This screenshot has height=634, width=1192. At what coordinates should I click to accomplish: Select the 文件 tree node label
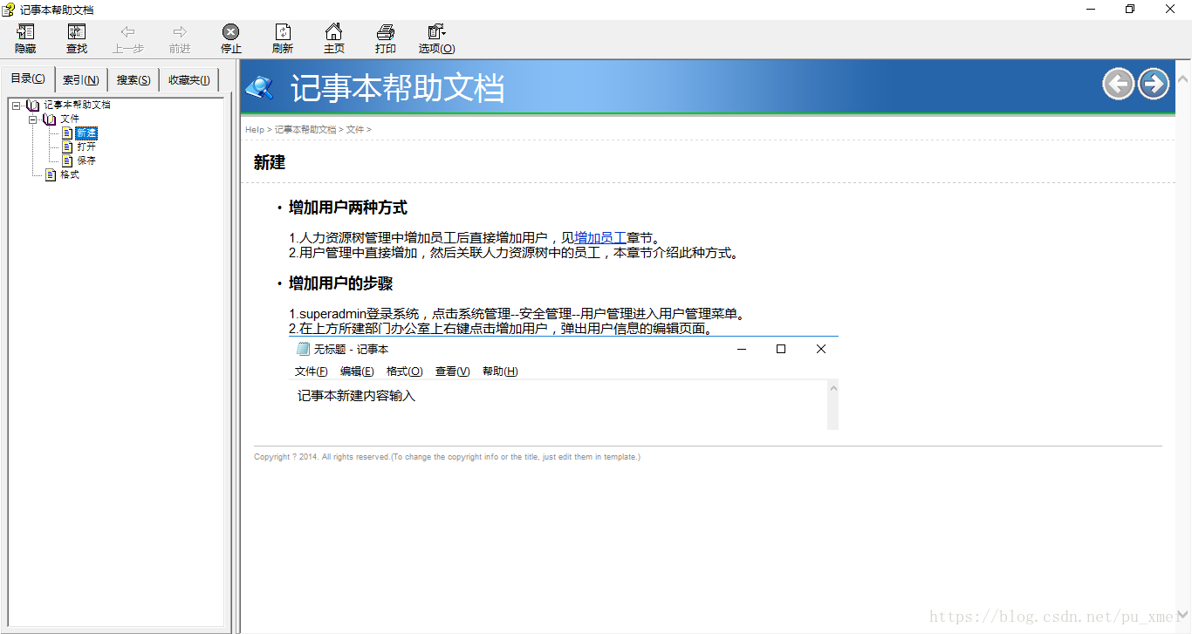click(70, 119)
